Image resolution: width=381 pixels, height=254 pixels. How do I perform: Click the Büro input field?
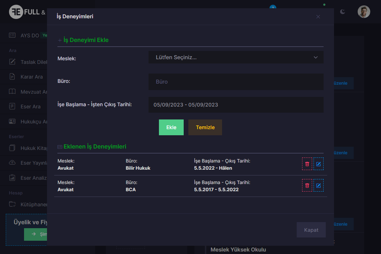coord(236,82)
